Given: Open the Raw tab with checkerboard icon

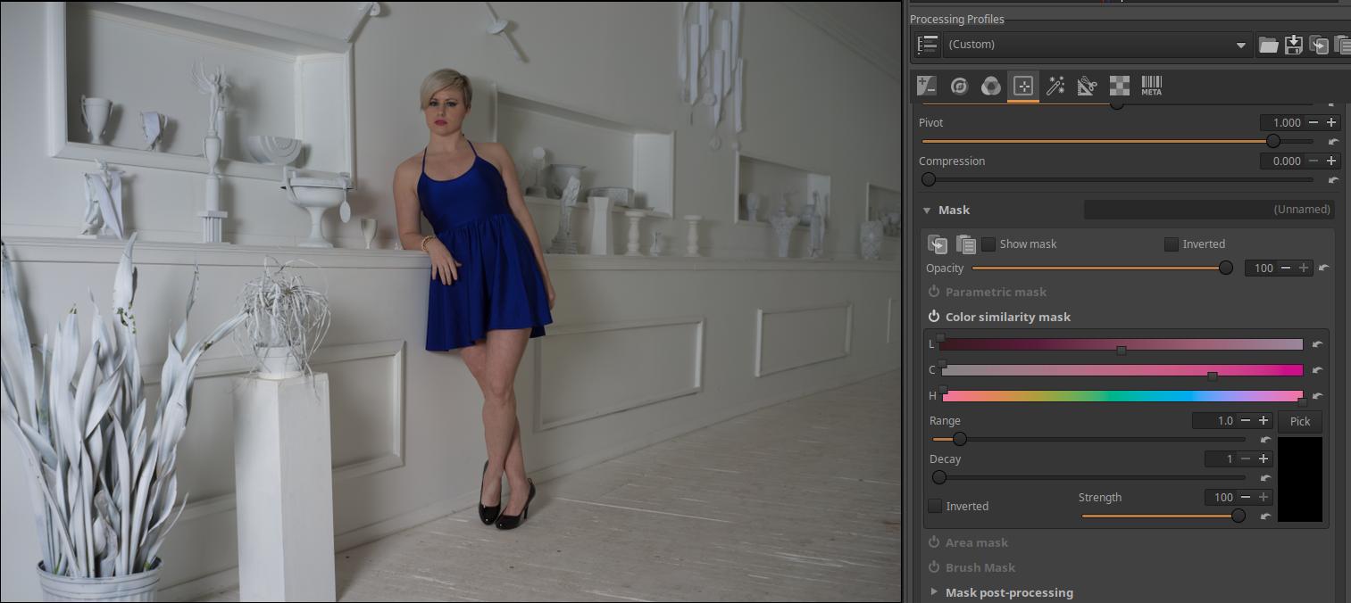Looking at the screenshot, I should click(1119, 87).
